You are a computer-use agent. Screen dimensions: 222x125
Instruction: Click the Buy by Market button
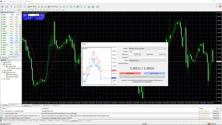click(x=154, y=73)
